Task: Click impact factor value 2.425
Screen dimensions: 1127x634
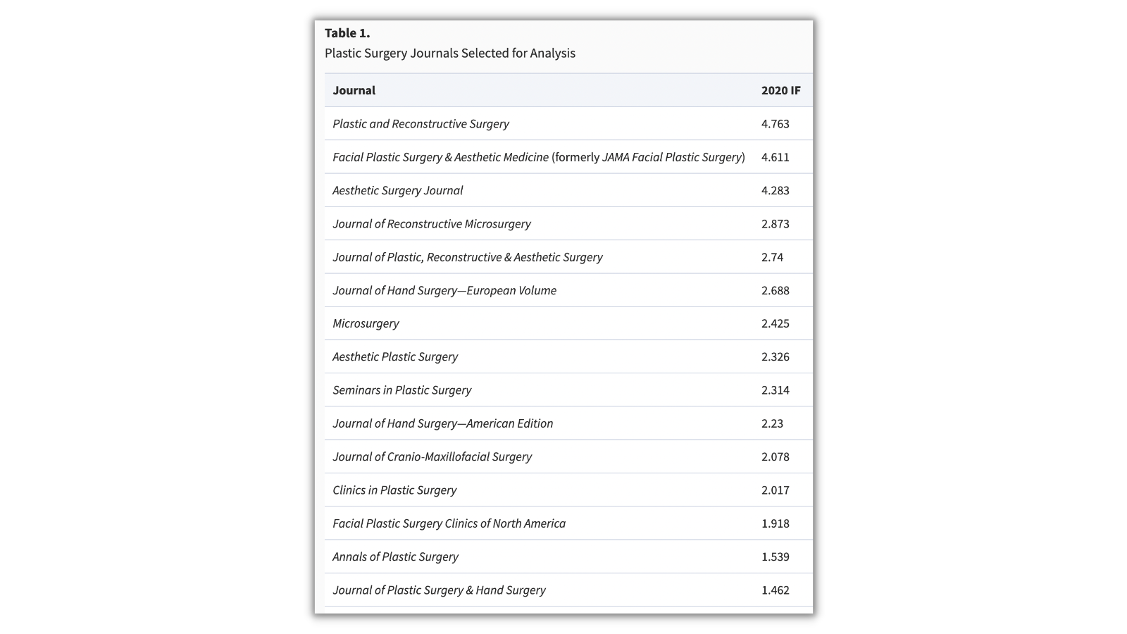Action: (x=776, y=323)
